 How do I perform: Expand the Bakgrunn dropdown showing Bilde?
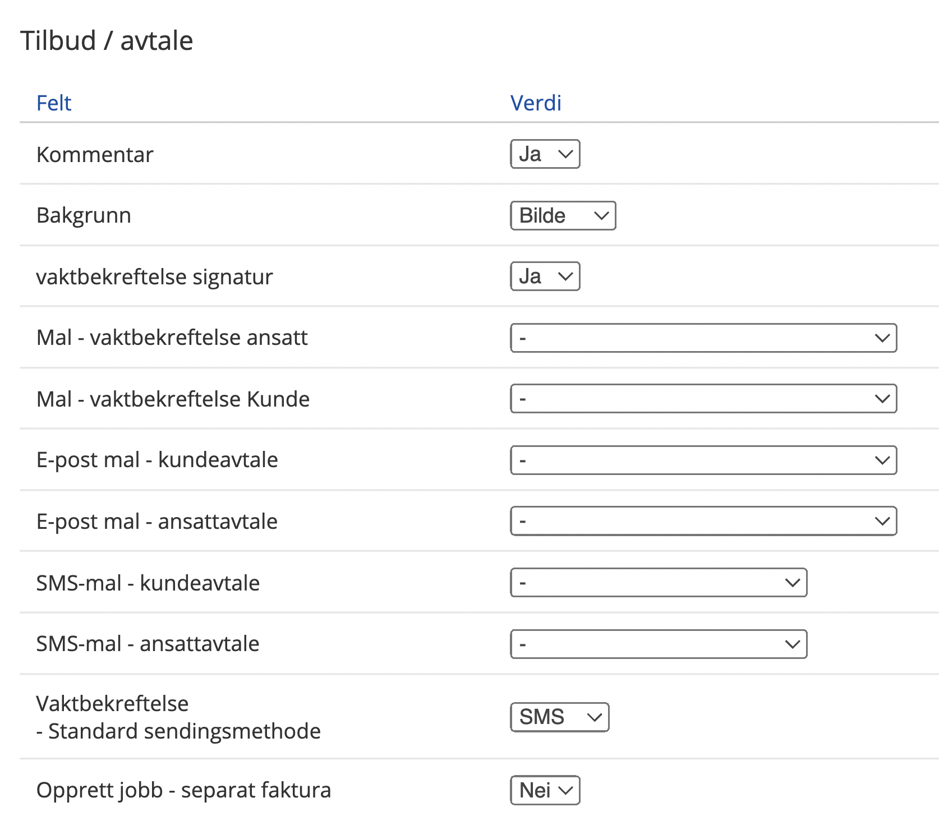[563, 216]
